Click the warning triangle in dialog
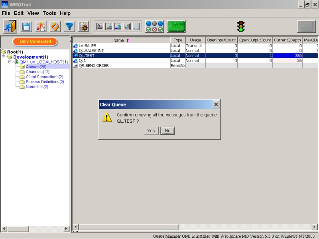The image size is (319, 239). click(x=107, y=118)
